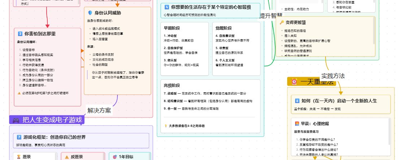
Task: Click the key icon beside 变得更智慧
Action: [x=282, y=22]
